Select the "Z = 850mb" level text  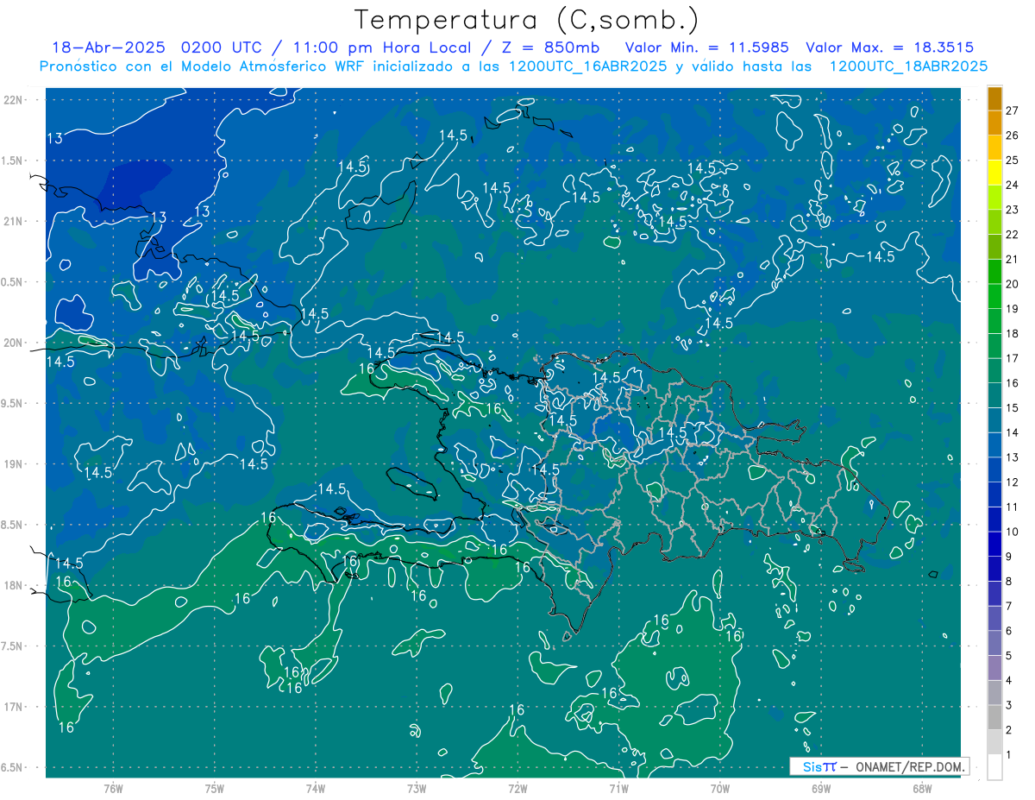click(550, 47)
